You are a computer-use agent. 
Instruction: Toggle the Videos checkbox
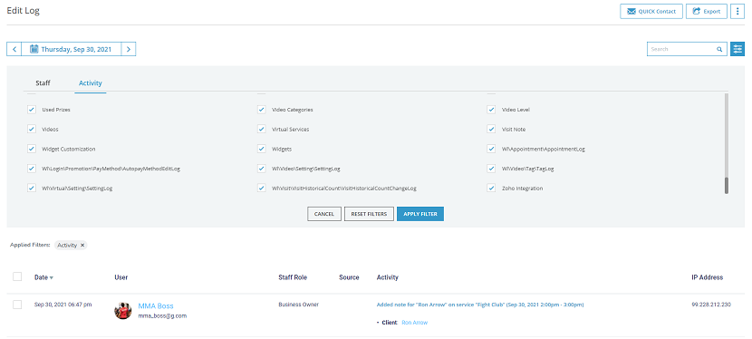[x=32, y=130]
